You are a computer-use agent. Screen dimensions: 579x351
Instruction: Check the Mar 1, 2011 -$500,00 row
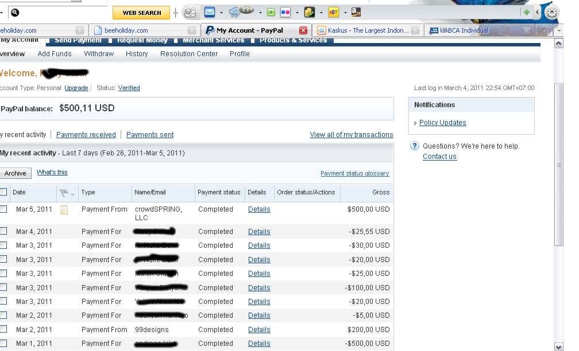click(x=3, y=343)
